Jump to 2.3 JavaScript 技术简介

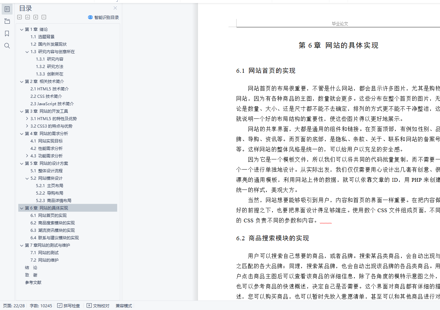click(x=52, y=104)
